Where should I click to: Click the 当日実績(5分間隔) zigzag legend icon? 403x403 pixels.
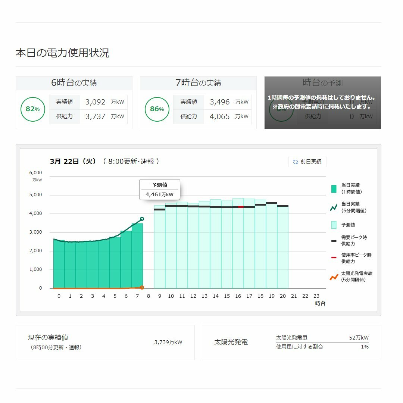(334, 207)
